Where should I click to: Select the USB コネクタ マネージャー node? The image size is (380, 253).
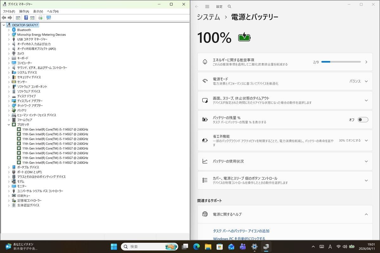point(32,39)
